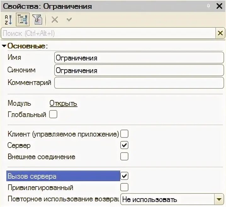Image resolution: width=226 pixels, height=207 pixels.
Task: Clear the search field with X button
Action: [x=220, y=33]
